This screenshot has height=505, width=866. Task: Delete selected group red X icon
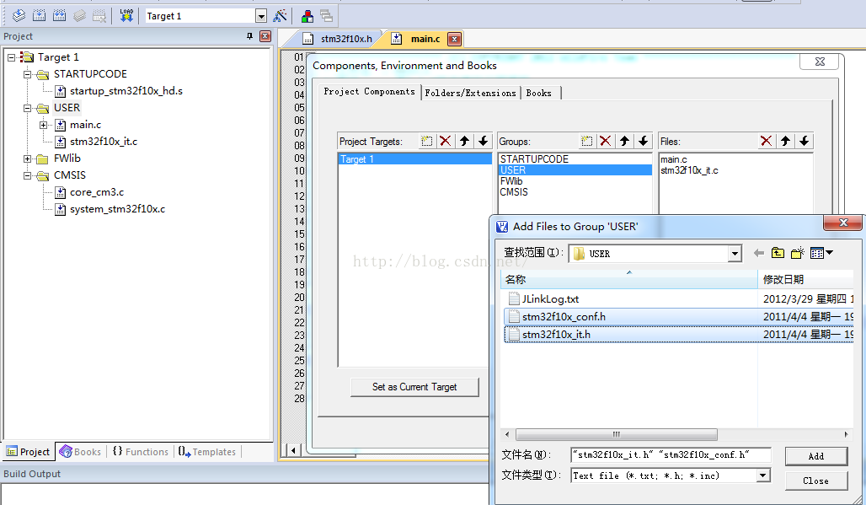(x=606, y=141)
